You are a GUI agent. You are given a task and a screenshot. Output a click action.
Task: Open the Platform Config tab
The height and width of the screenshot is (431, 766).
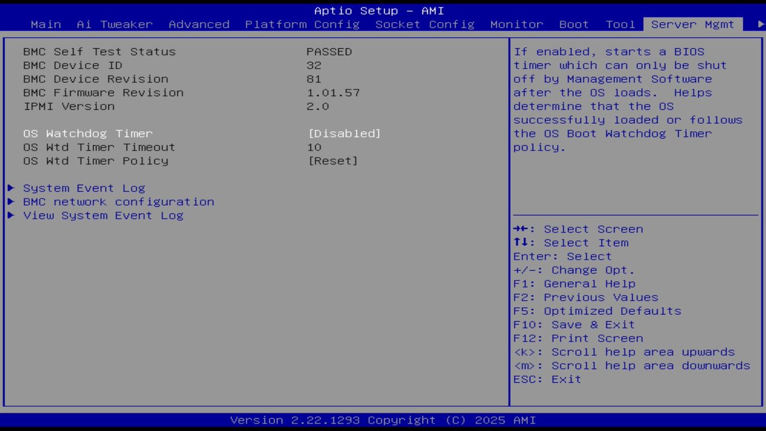tap(302, 25)
